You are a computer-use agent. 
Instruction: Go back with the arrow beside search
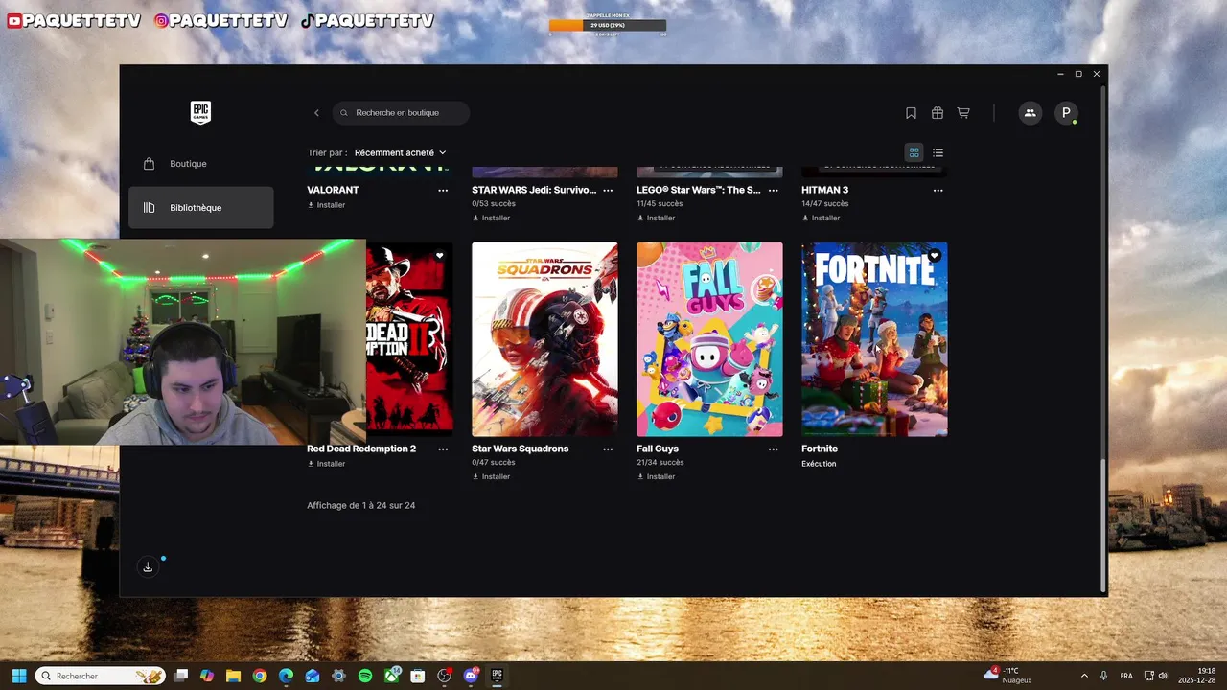316,113
